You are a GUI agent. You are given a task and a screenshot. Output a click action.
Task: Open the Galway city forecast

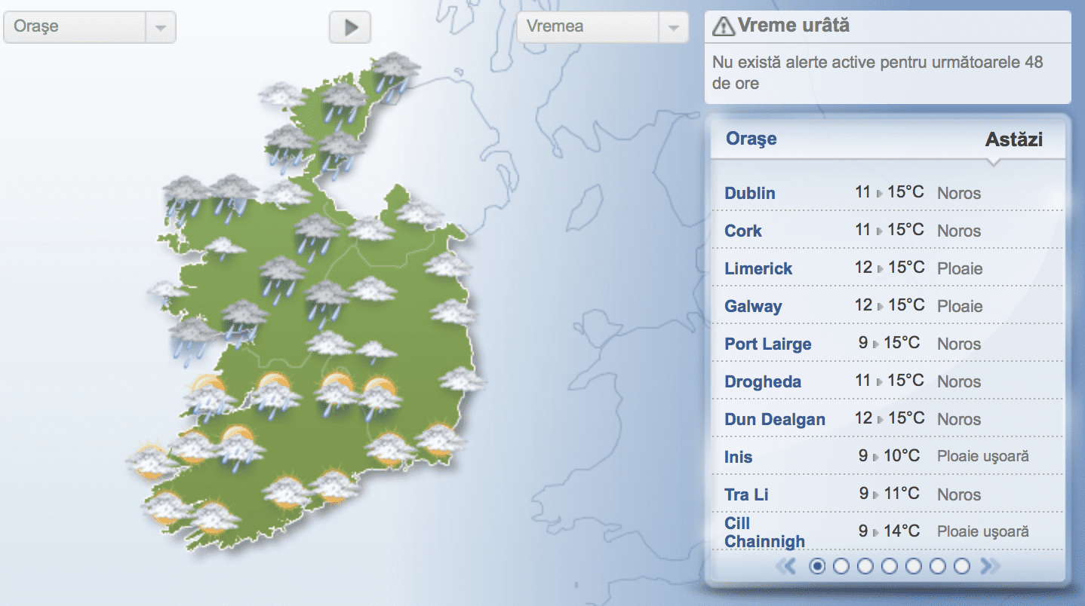752,306
